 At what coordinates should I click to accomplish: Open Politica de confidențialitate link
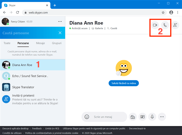pyautogui.click(x=52, y=133)
